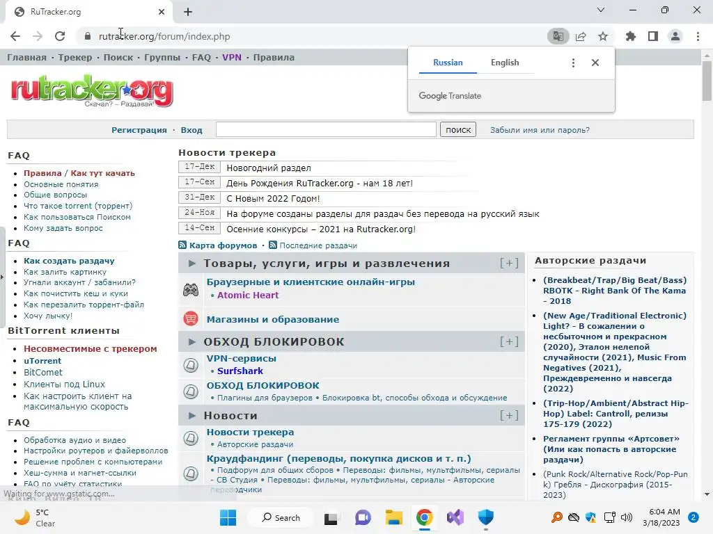Click the RSS icon next to Последние раздачи
The image size is (713, 534).
click(273, 245)
